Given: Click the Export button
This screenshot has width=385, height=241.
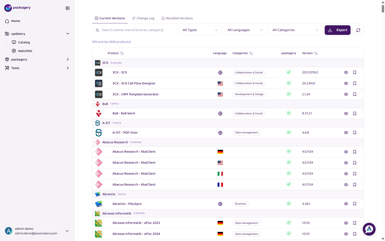Looking at the screenshot, I should (x=337, y=30).
